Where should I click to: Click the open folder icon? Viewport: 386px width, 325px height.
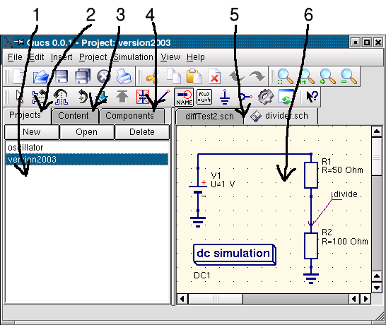(40, 76)
